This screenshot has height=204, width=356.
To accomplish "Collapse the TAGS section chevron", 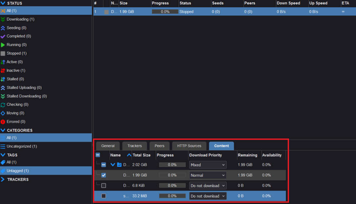I will coord(3,155).
